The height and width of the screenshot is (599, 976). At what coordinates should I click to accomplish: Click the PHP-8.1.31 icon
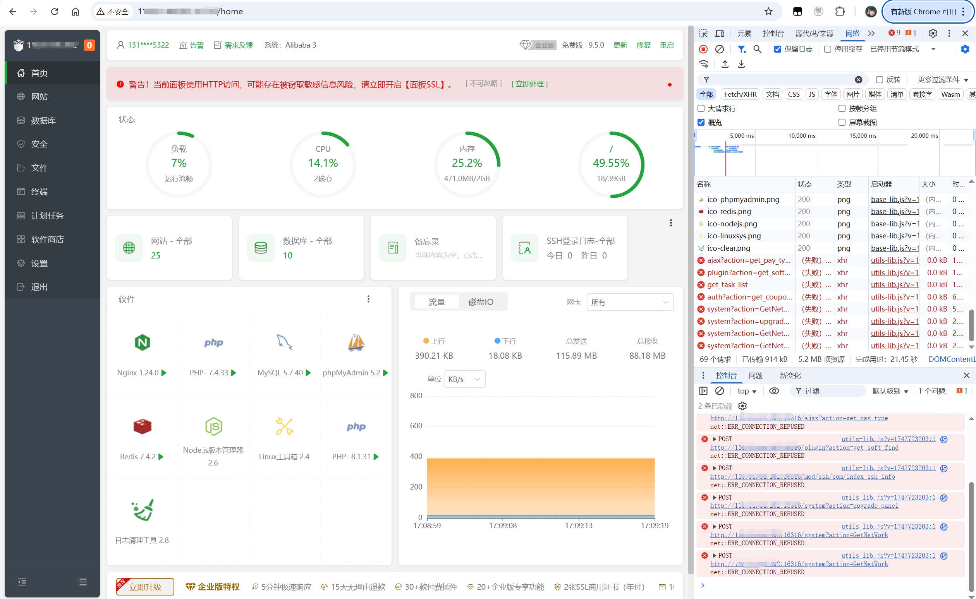[356, 426]
